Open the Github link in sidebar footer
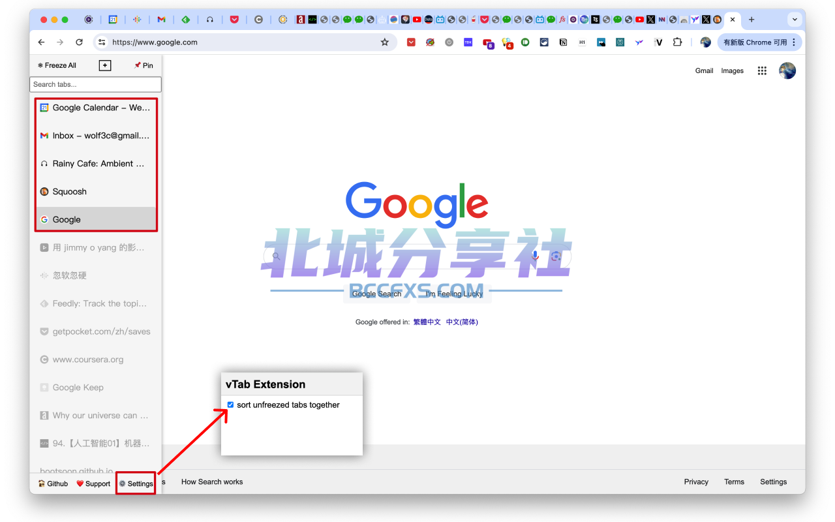This screenshot has height=522, width=835. [53, 484]
